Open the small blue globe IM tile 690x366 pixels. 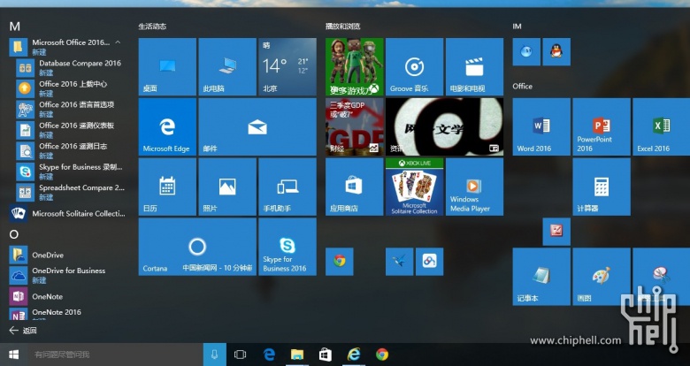[526, 52]
